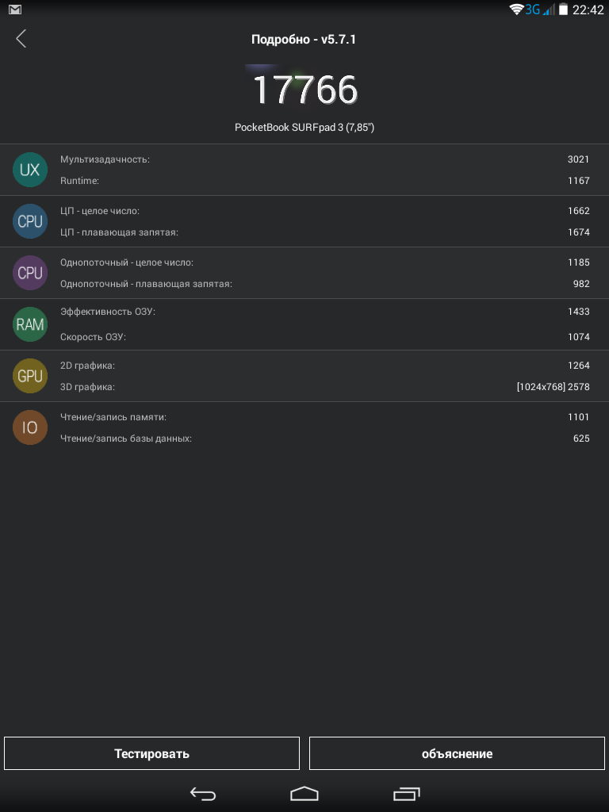609x812 pixels.
Task: Select the 3D графика result row
Action: coord(325,387)
